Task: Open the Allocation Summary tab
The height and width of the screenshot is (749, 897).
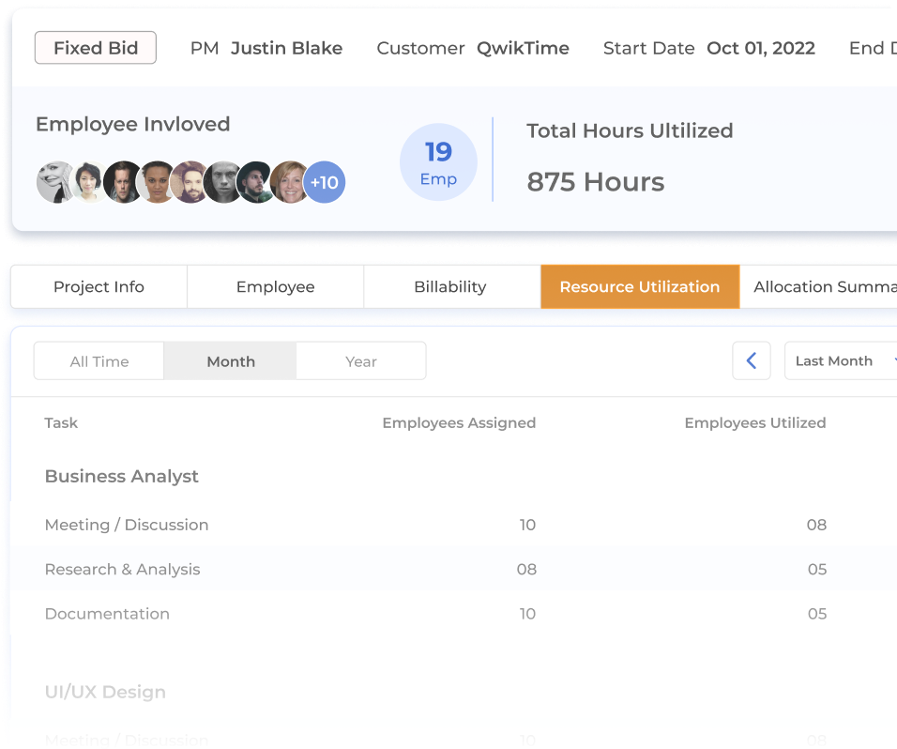Action: click(818, 286)
